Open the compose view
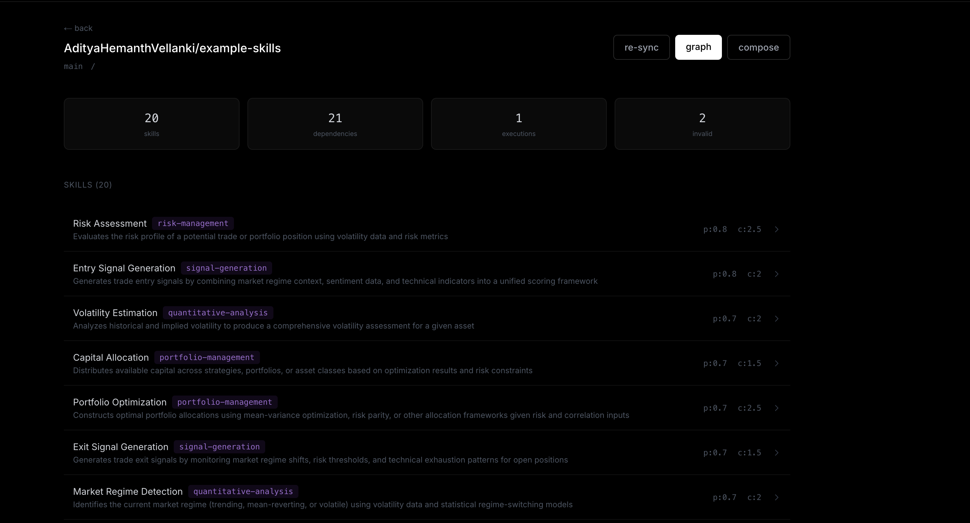970x523 pixels. click(758, 47)
